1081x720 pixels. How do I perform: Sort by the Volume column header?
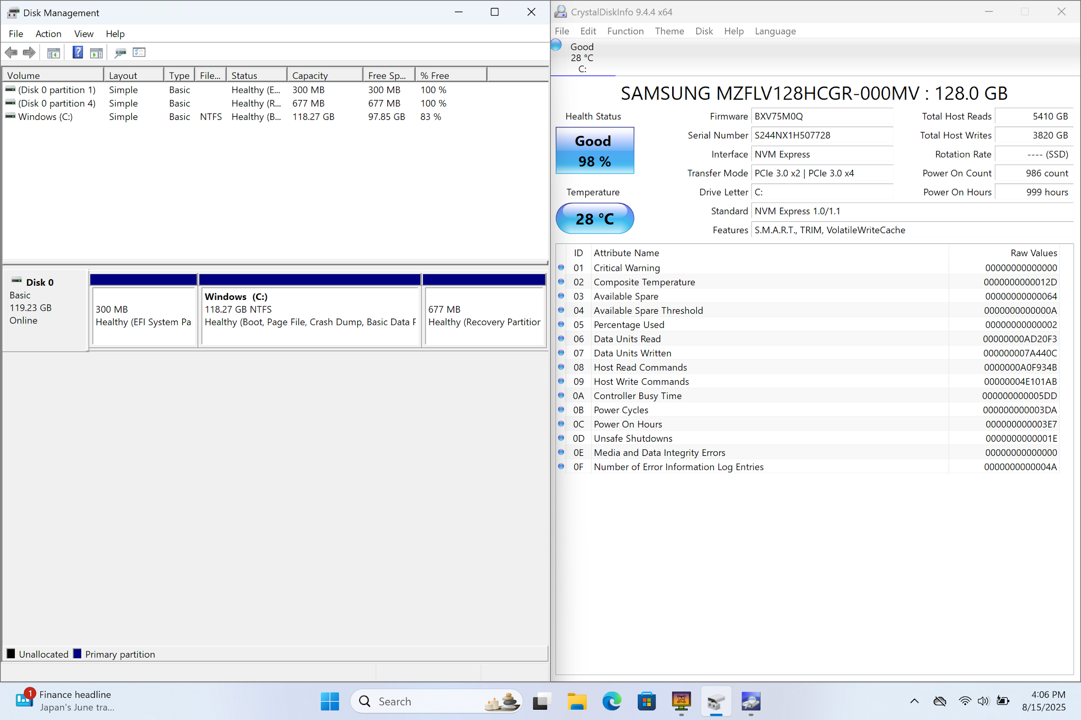[53, 75]
